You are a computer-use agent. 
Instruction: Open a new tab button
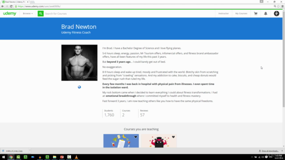tap(33, 2)
